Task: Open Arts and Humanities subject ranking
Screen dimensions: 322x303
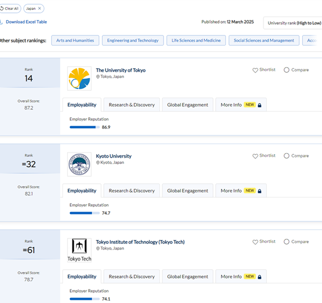Action: (x=75, y=40)
